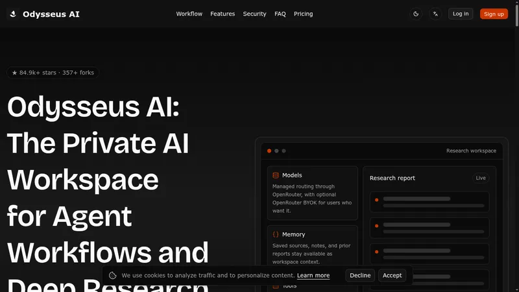Viewport: 519px width, 292px height.
Task: Click the cookie icon in the banner
Action: 112,275
